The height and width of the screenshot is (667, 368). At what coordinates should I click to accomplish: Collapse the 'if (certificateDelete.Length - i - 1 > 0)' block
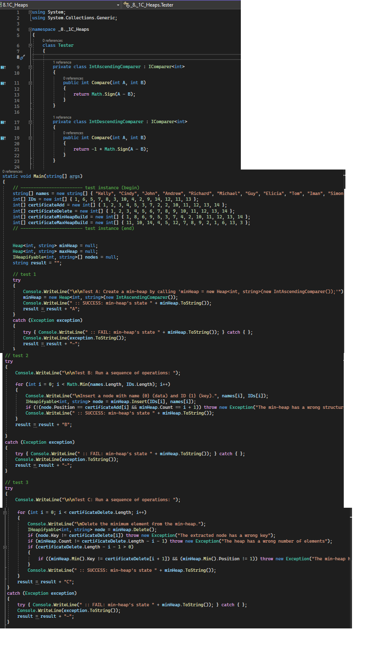[x=5, y=547]
